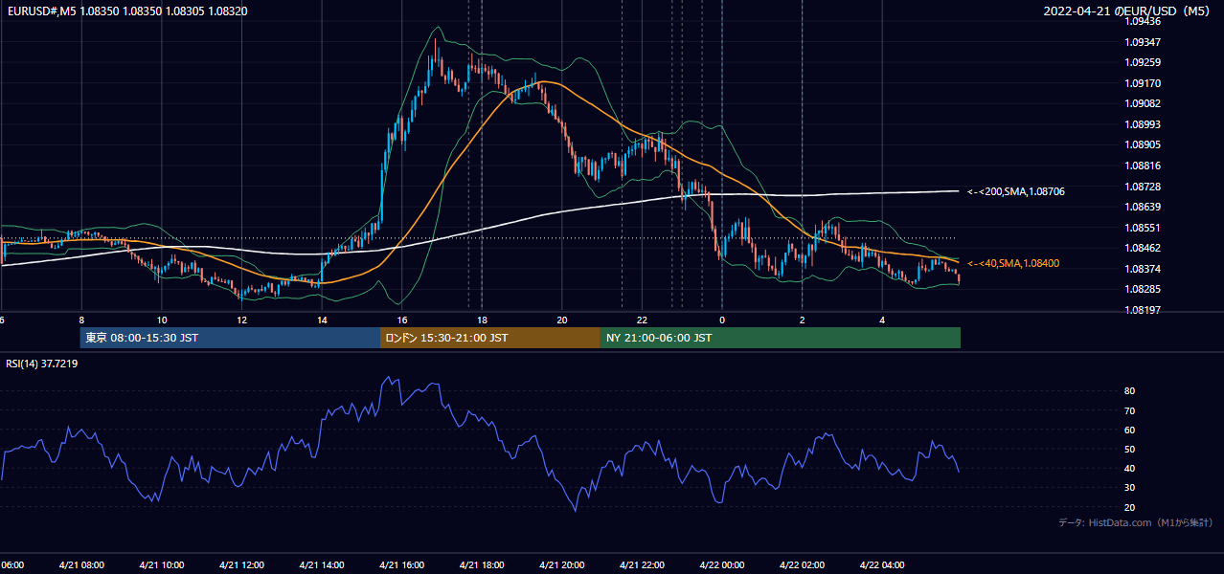Click price level 1.08639 on axis
1224x574 pixels.
click(x=1143, y=207)
